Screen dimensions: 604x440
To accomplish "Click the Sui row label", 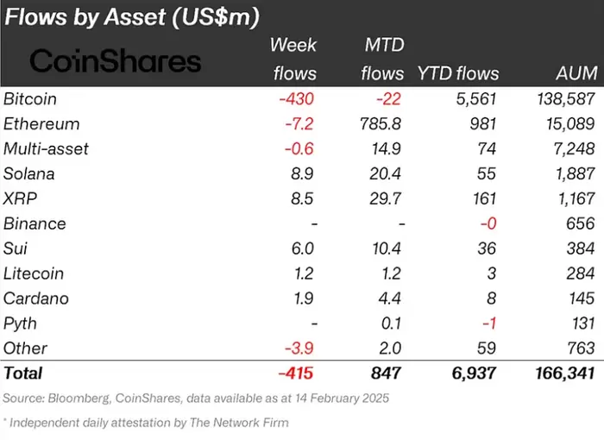I will [16, 248].
